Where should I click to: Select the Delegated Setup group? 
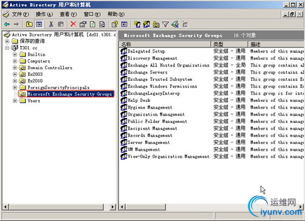[146, 51]
